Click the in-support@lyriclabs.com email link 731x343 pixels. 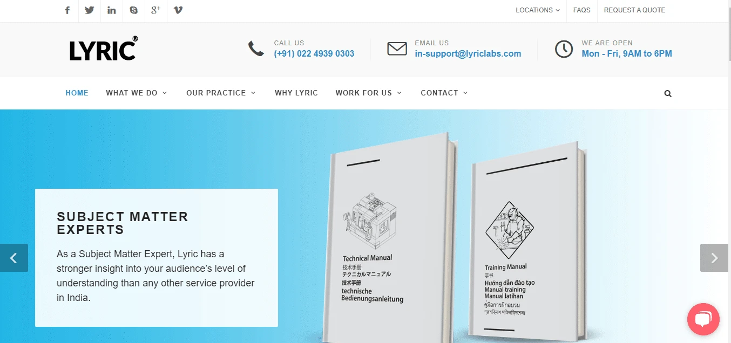(468, 53)
